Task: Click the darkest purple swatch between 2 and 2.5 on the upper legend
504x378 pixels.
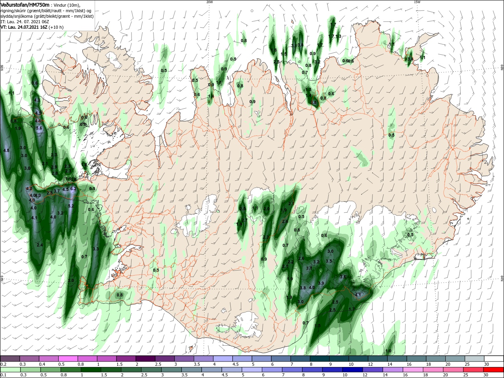Action: point(145,359)
